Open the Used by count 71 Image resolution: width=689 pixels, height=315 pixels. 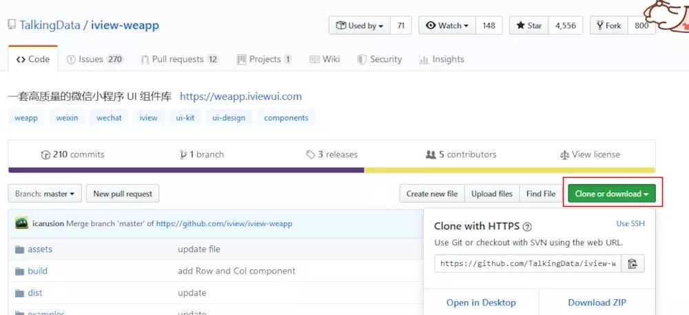click(401, 26)
